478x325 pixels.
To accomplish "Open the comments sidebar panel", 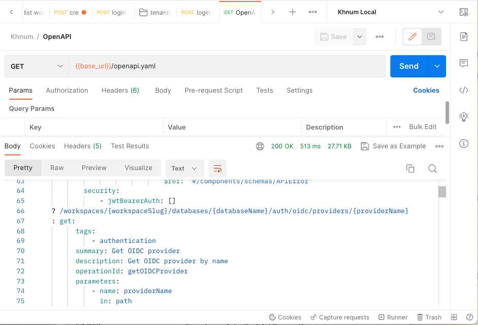I will [x=464, y=63].
